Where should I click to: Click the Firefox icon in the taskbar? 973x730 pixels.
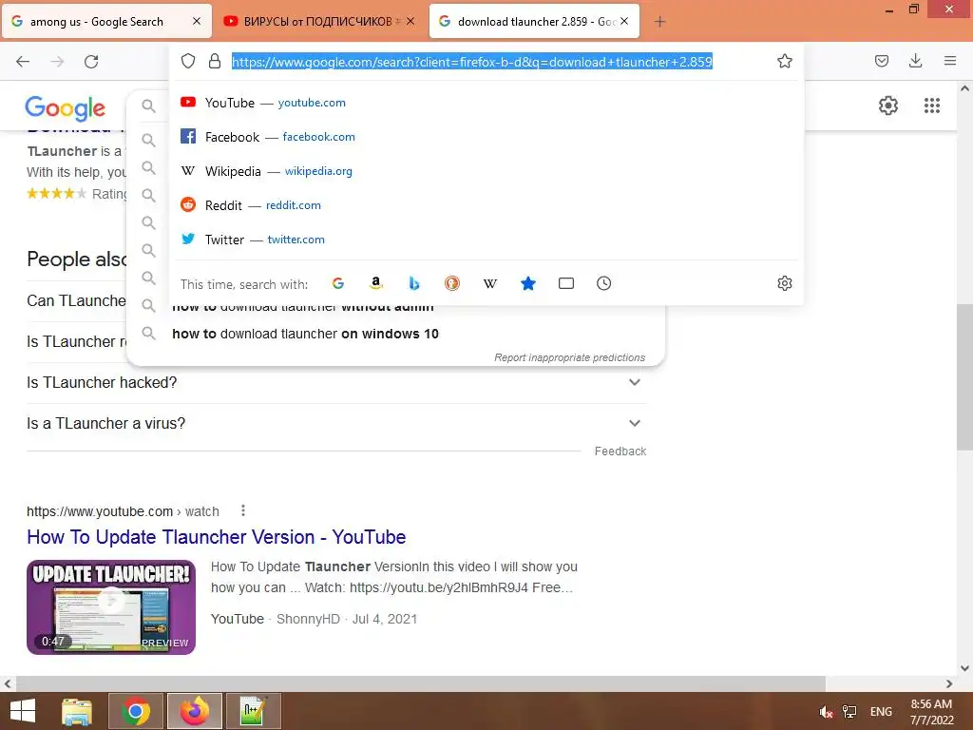[x=195, y=711]
